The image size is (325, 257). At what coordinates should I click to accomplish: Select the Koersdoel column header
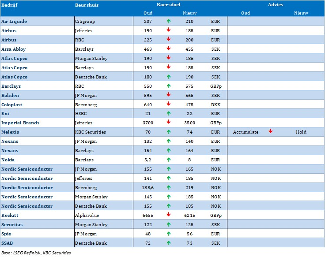(x=168, y=5)
